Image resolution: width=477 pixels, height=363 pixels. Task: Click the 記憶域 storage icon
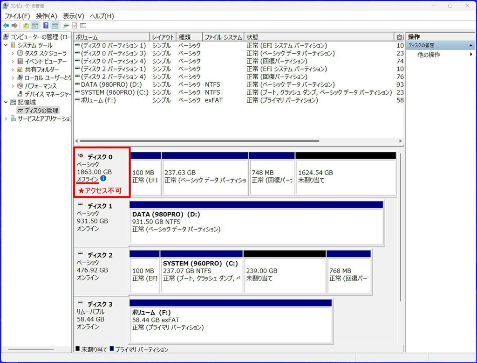tap(13, 102)
